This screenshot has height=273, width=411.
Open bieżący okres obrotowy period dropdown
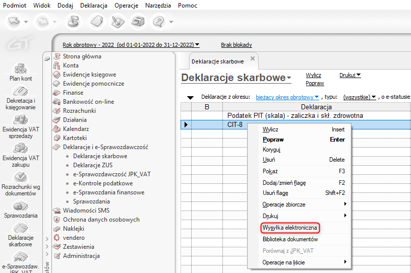pyautogui.click(x=287, y=97)
